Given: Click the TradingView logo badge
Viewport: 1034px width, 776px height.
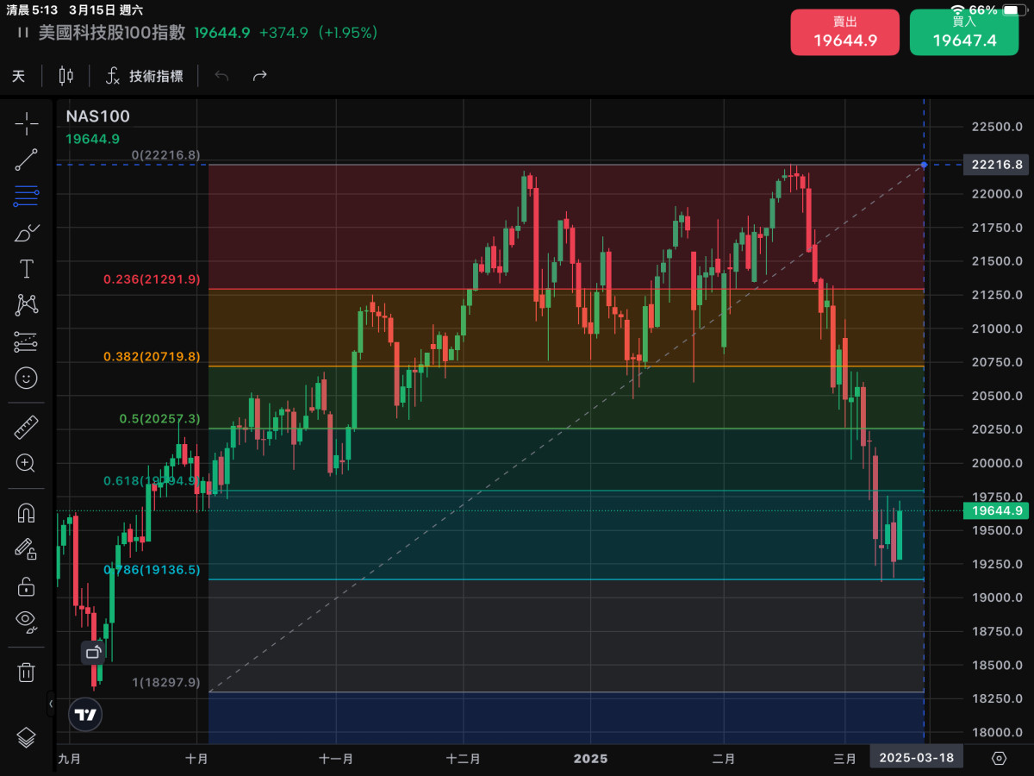Looking at the screenshot, I should coord(85,715).
